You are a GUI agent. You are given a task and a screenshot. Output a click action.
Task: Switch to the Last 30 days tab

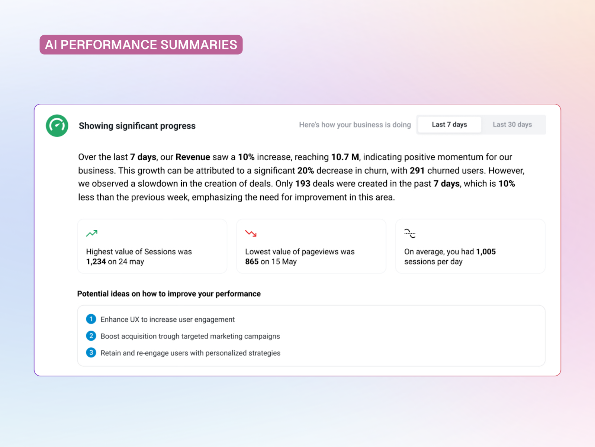512,125
